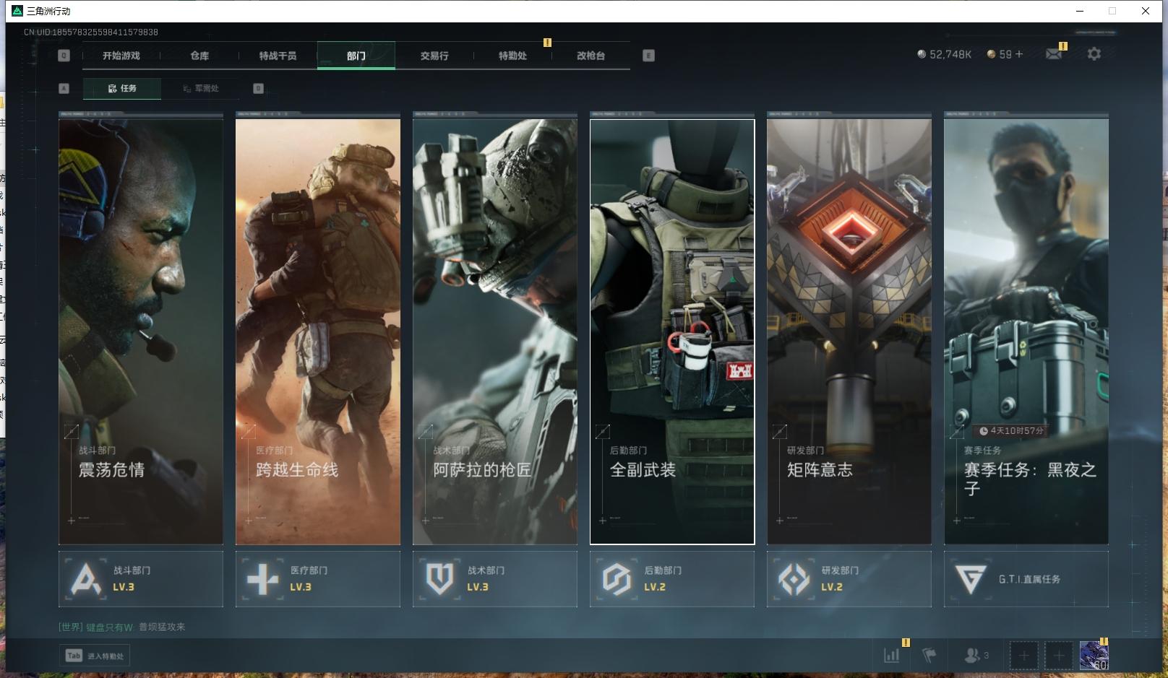Open the mail envelope icon
Viewport: 1168px width, 678px height.
(1054, 54)
